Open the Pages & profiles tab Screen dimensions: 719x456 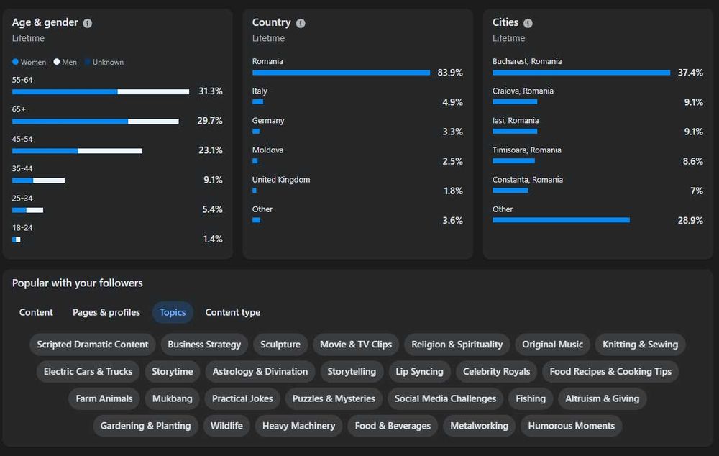(x=106, y=312)
